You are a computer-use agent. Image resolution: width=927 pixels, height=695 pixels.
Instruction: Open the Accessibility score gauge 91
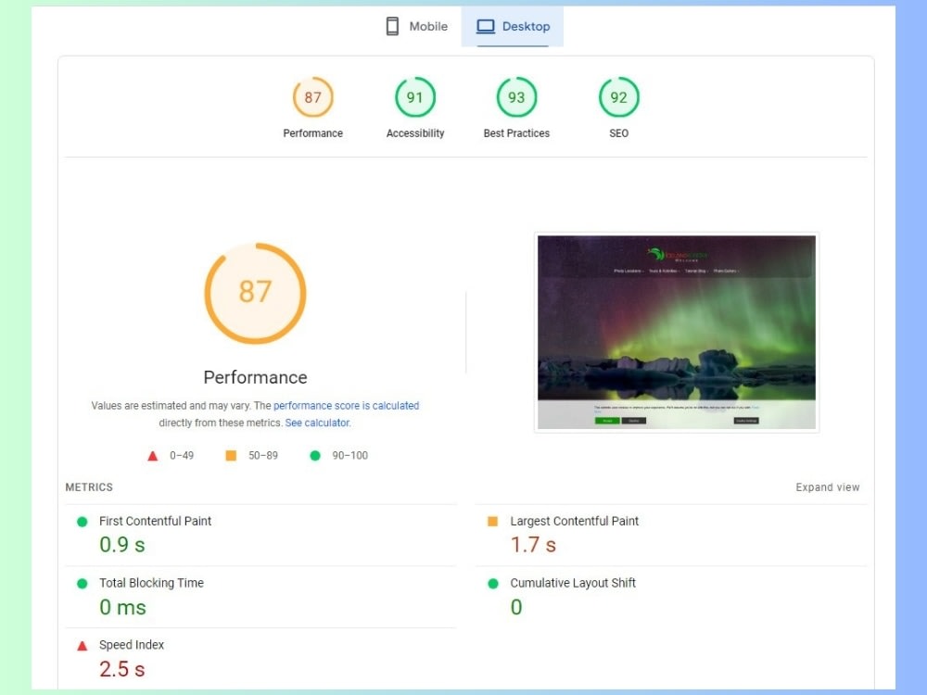[415, 97]
